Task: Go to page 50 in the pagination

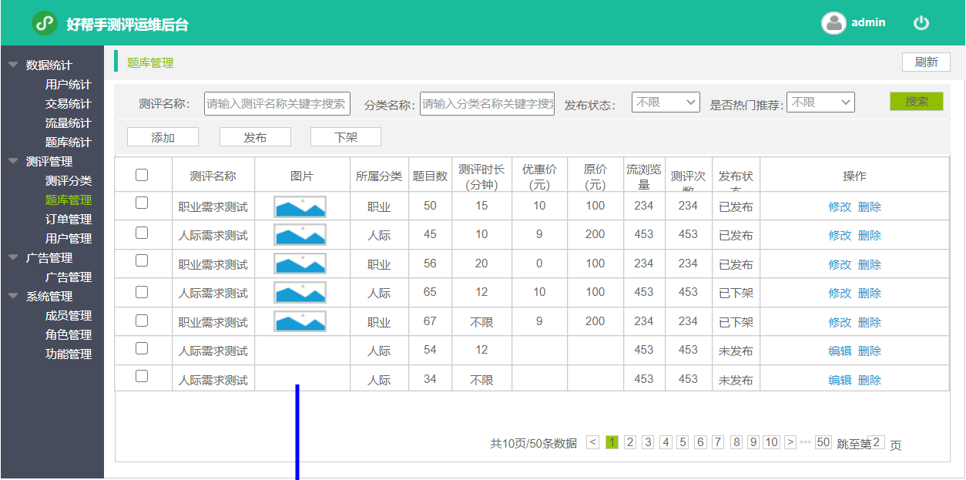Action: [x=823, y=442]
